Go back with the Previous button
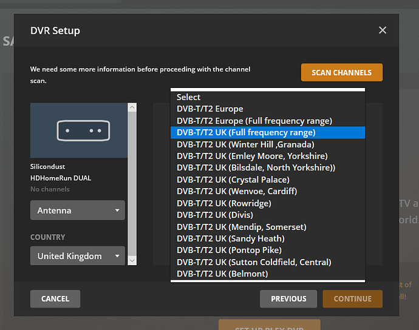Screen dimensions: 419x330 pos(288,298)
